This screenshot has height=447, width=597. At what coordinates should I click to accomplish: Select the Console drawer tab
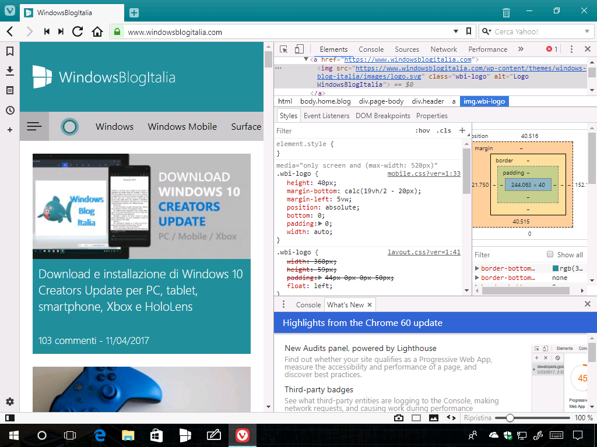pyautogui.click(x=308, y=305)
